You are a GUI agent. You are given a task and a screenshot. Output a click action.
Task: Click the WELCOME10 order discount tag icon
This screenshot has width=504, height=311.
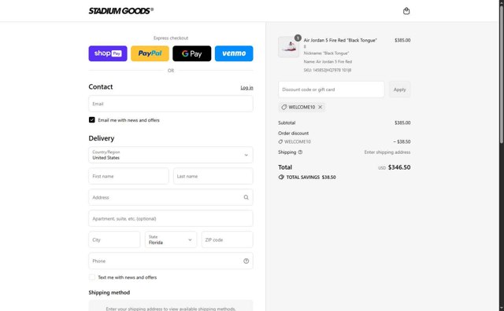point(280,141)
